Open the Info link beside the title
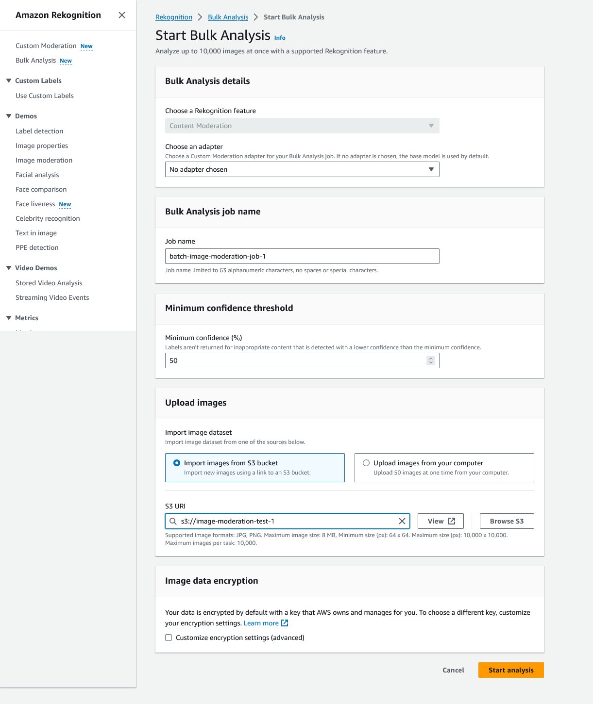The height and width of the screenshot is (704, 593). (280, 38)
